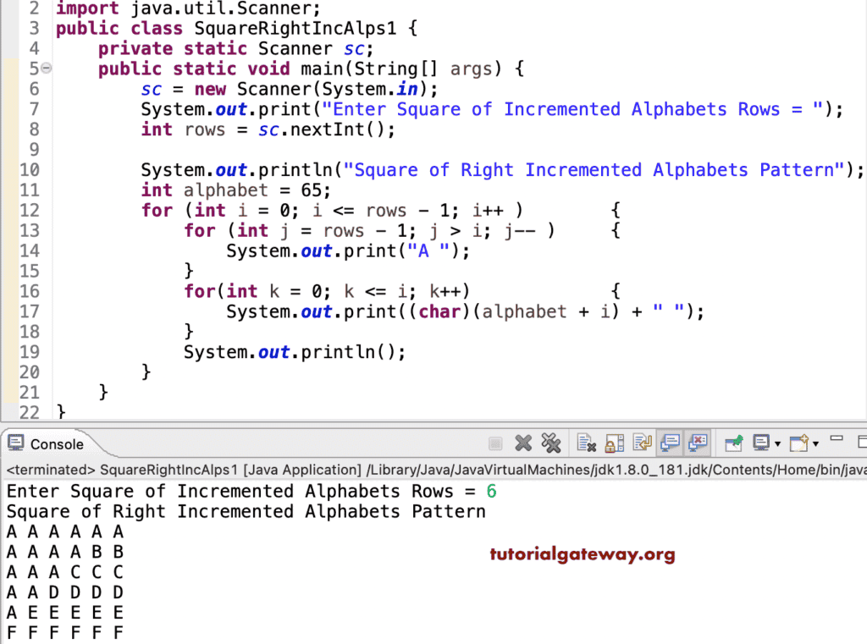Clear the Console output
Screen dimensions: 867x644
[584, 443]
